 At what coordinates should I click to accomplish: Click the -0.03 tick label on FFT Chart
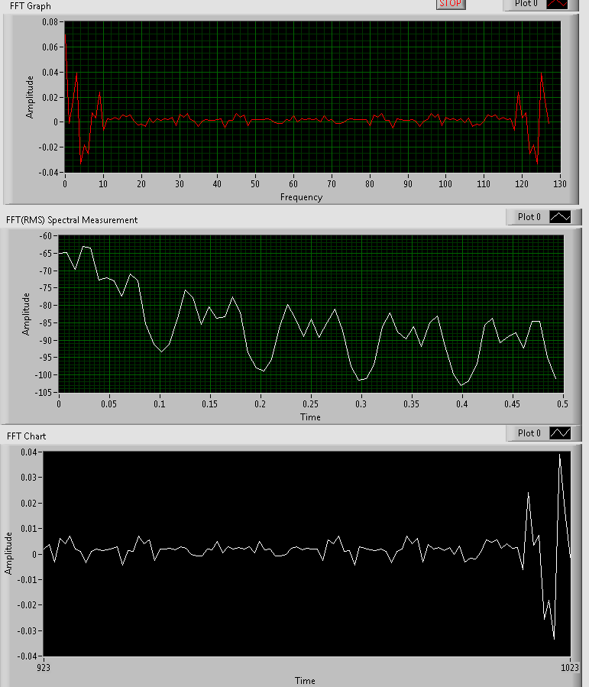pos(28,631)
